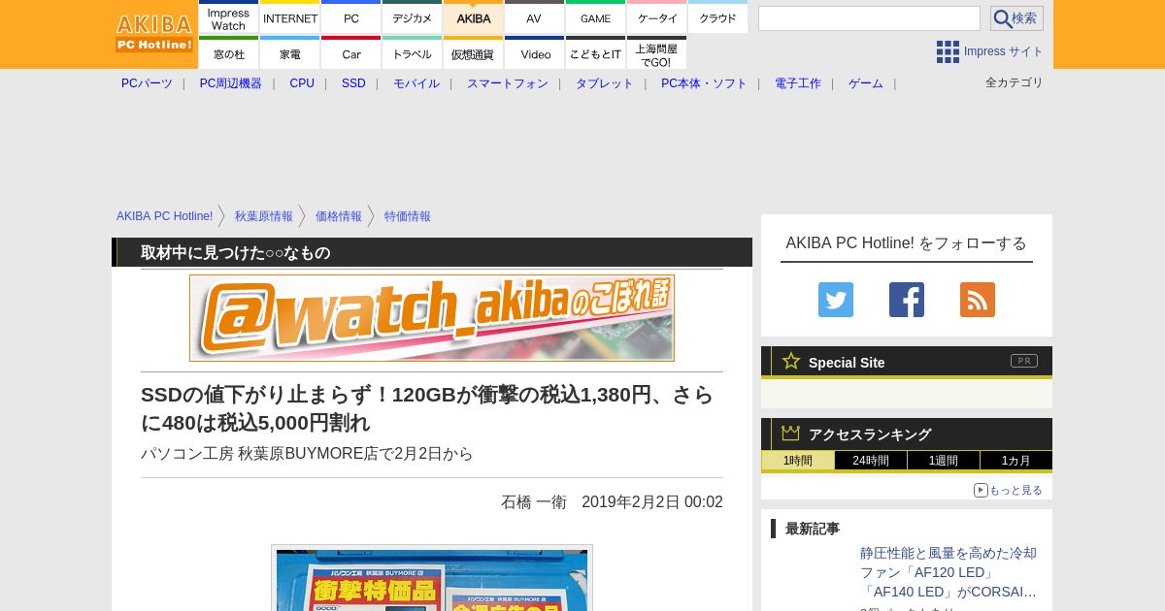Image resolution: width=1165 pixels, height=611 pixels.
Task: Open the AV Watch tab
Action: (x=535, y=17)
